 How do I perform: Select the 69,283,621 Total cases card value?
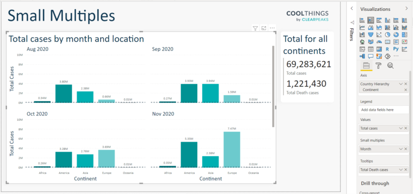(309, 64)
